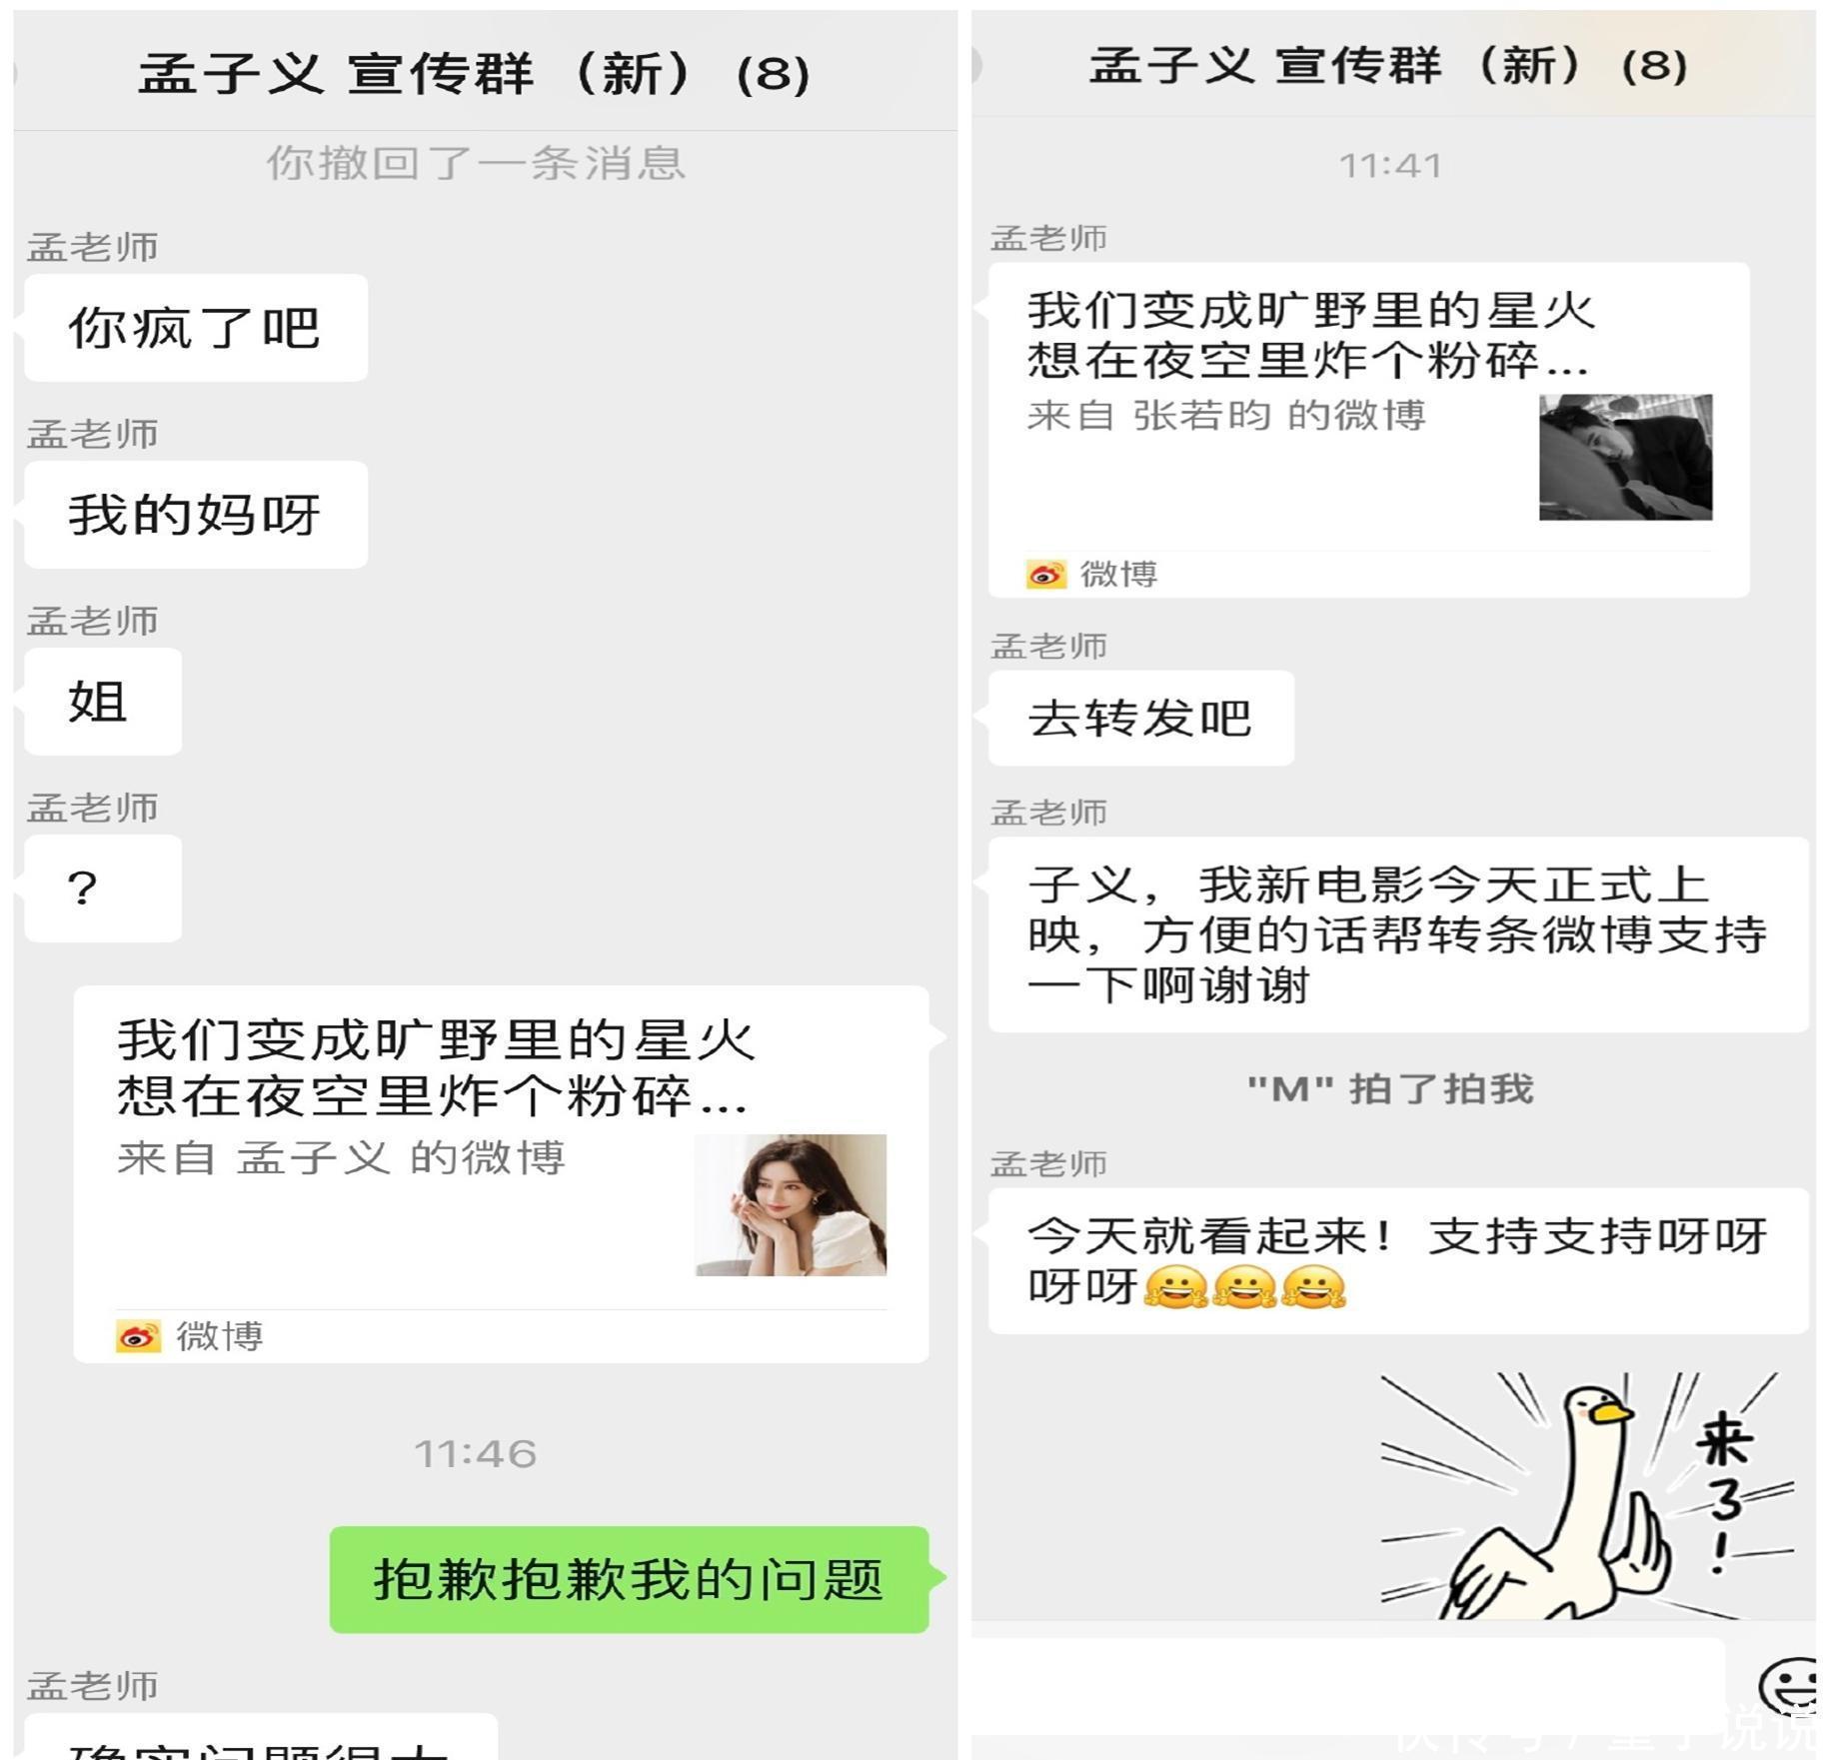Tap the message bubble 我的妈呀
Screen dimensions: 1830x1760
click(196, 515)
